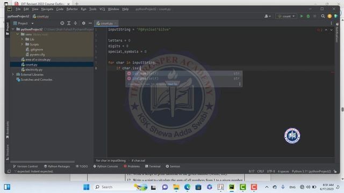Viewport: 344px width, 193px height.
Task: Open Windows Start menu on taskbar
Action: 86,187
